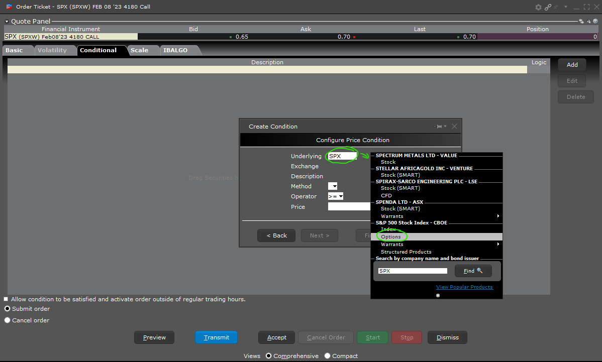Click the Preview button
Screen dimensions: 602x362
(x=154, y=337)
